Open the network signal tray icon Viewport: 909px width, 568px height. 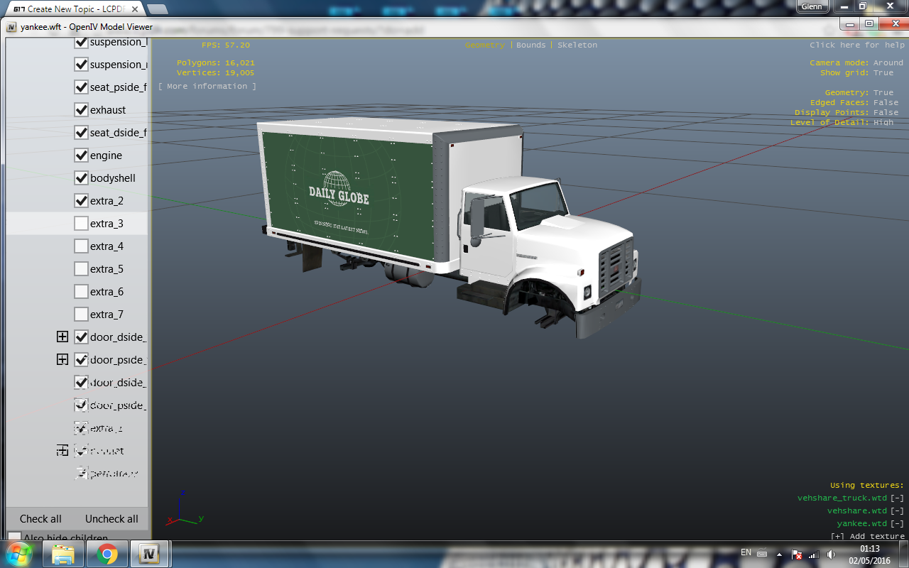[x=815, y=554]
